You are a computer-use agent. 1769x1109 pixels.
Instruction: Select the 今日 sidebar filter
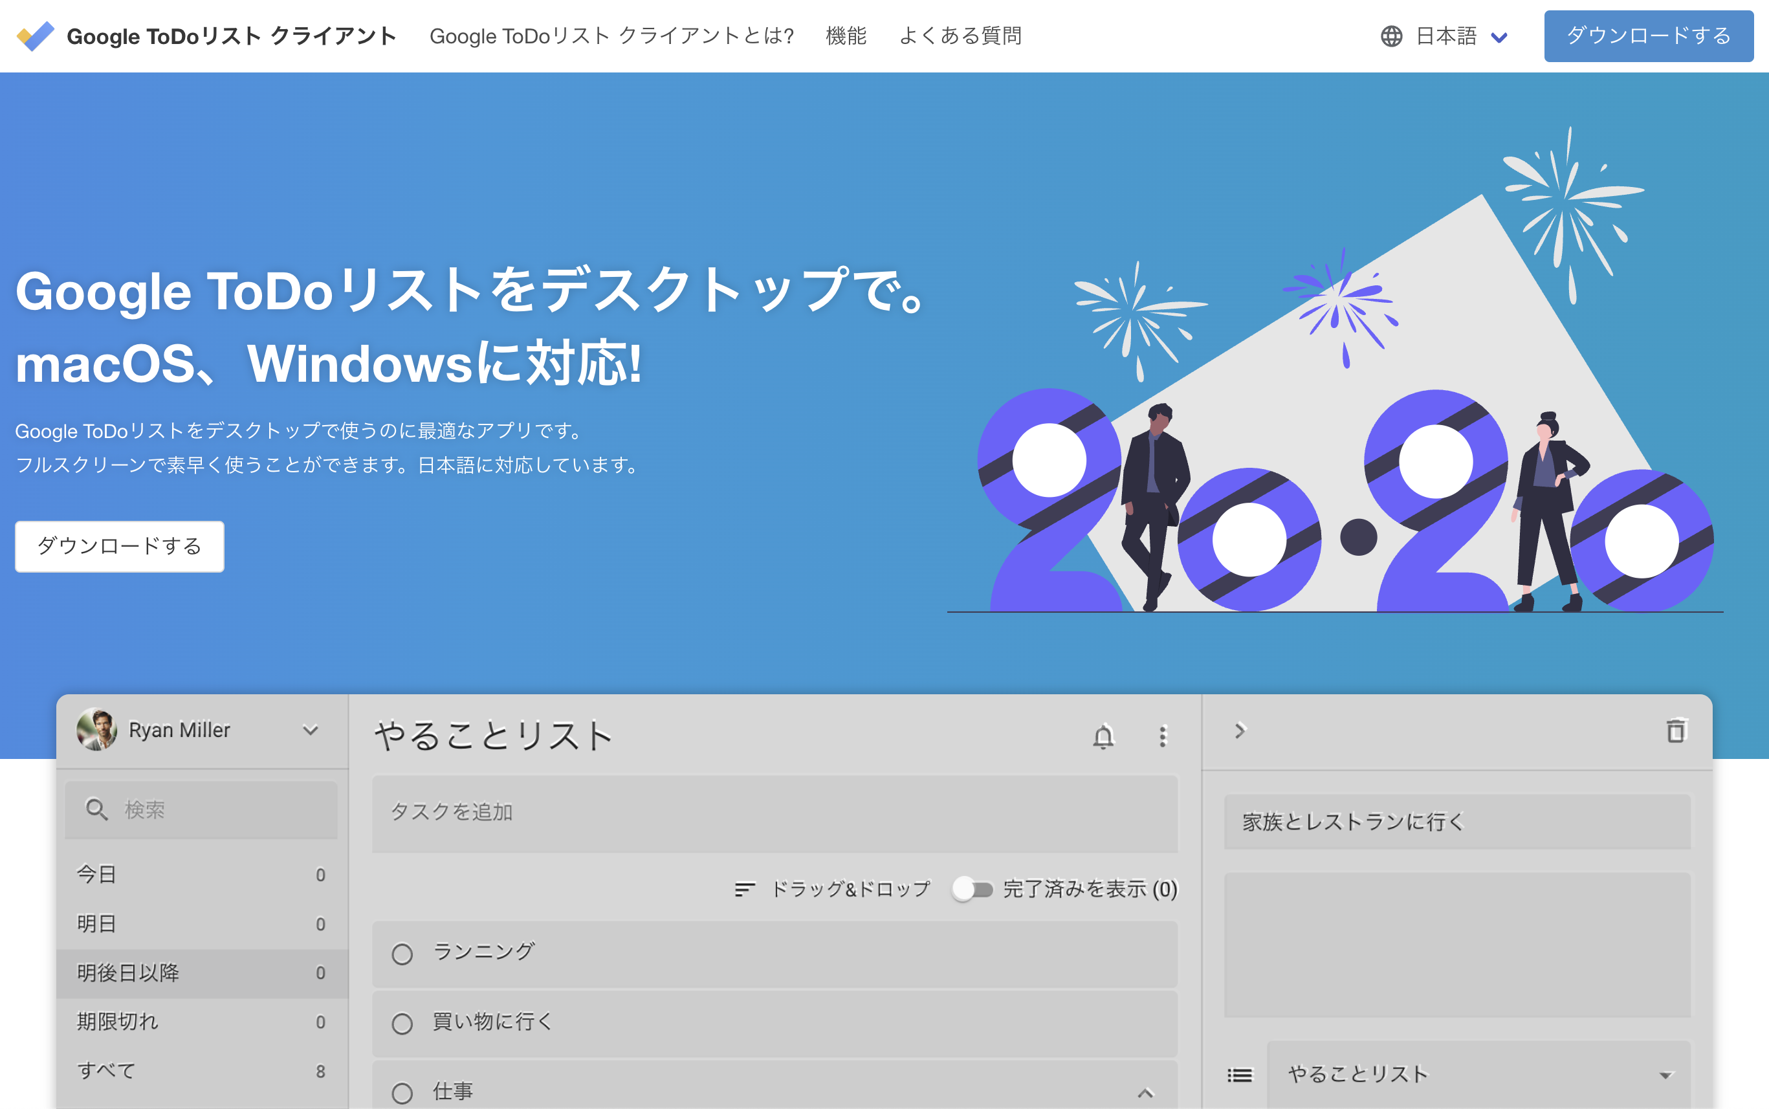click(x=202, y=874)
